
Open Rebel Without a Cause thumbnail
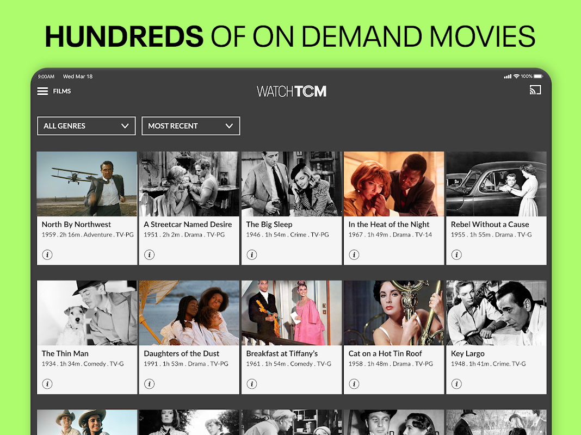pos(496,184)
